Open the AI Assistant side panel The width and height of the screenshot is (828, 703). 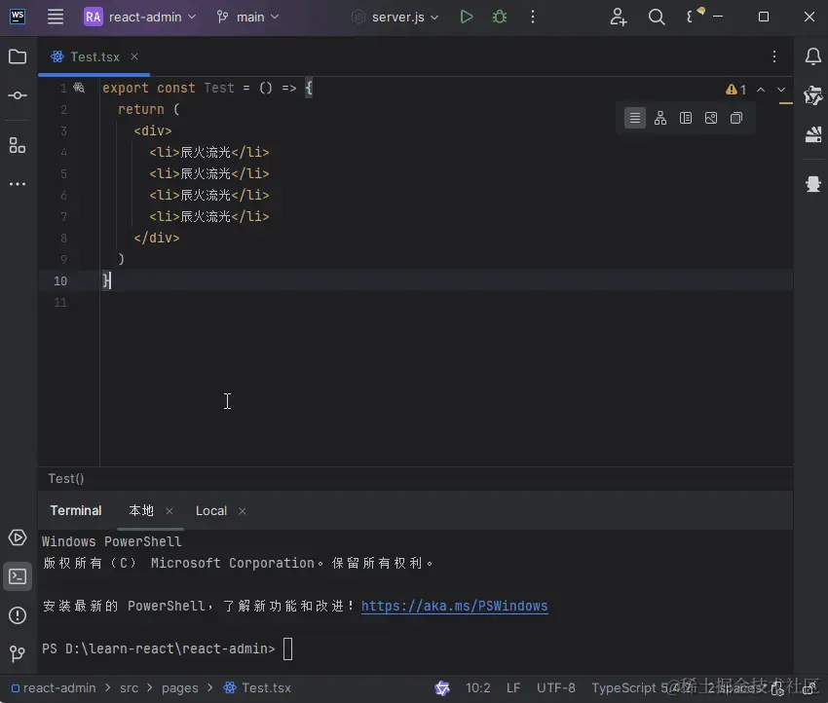pyautogui.click(x=813, y=95)
